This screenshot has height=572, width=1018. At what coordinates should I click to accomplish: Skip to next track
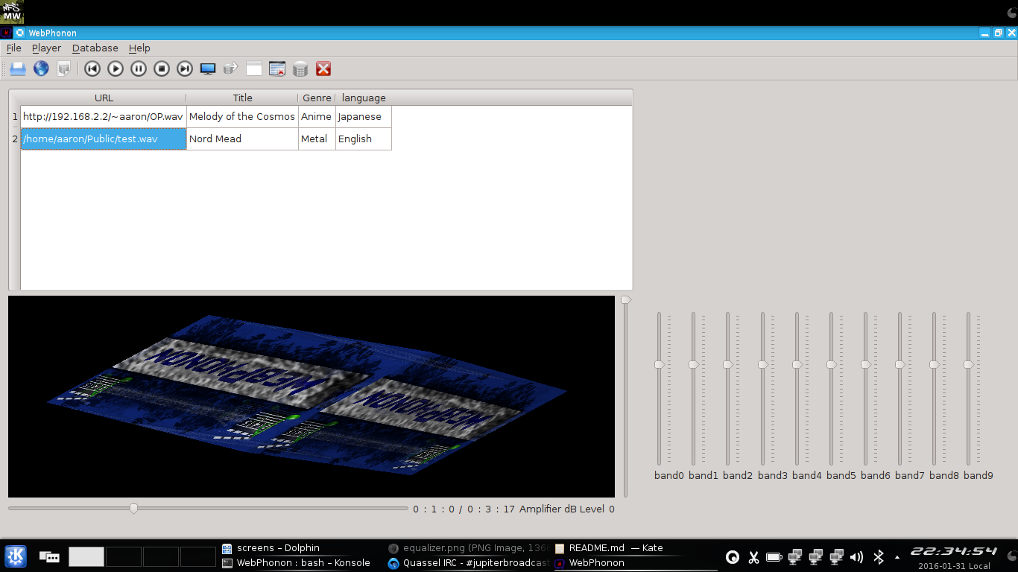[x=185, y=69]
